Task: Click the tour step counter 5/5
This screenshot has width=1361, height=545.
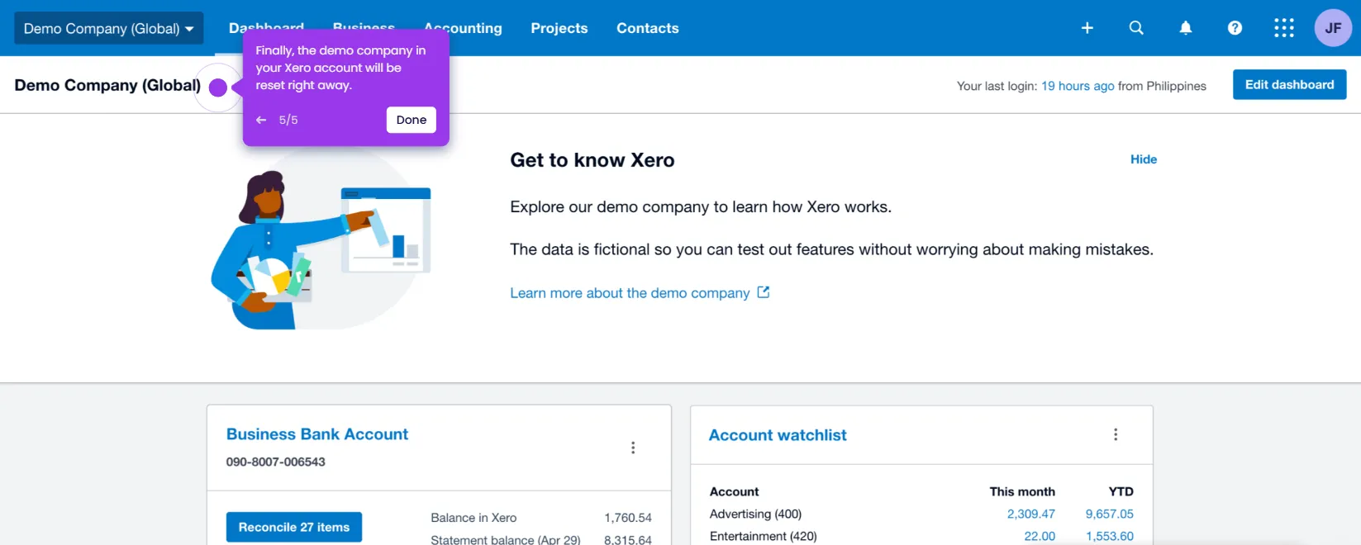Action: click(x=288, y=120)
